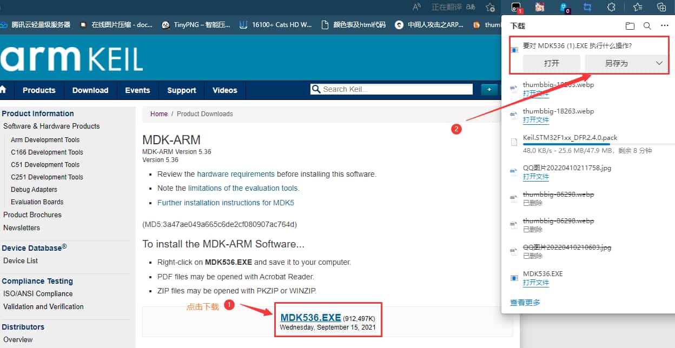
Task: Click 查看更多 to see more downloads
Action: pos(525,303)
